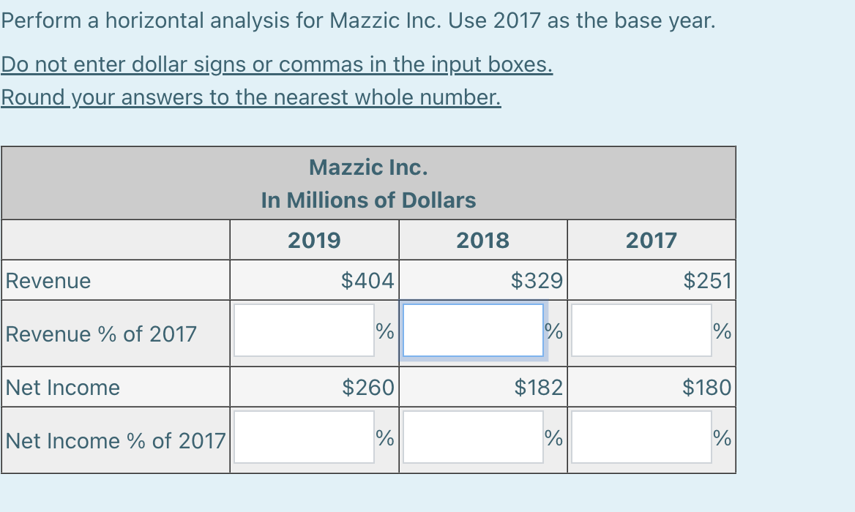
Task: Select the Net Income % input under 2018
Action: [x=473, y=437]
